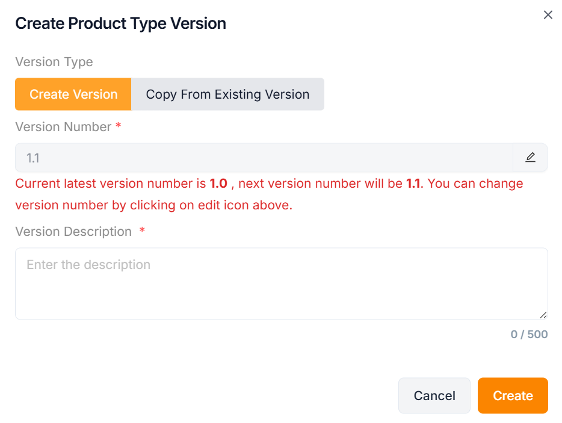
Task: Click the dialog title Create Product Type Version
Action: [x=120, y=23]
